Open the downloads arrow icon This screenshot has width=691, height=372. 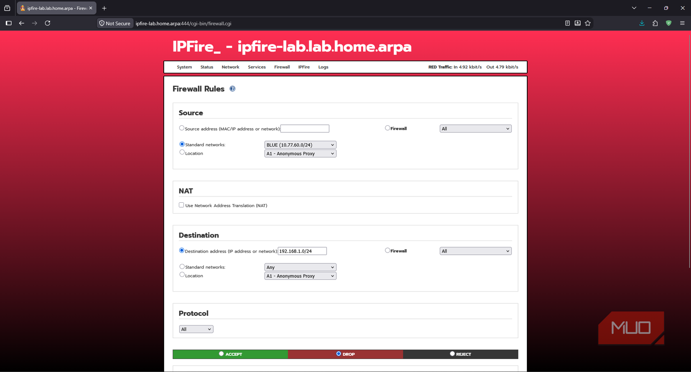(642, 23)
